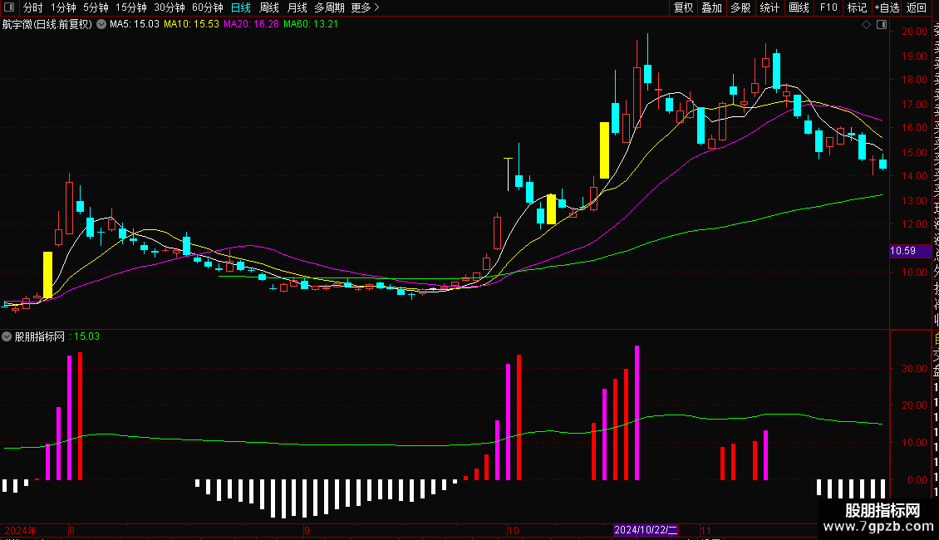Viewport: 939px width, 540px height.
Task: Click the 2024/10/22/二 date marker
Action: (x=646, y=530)
